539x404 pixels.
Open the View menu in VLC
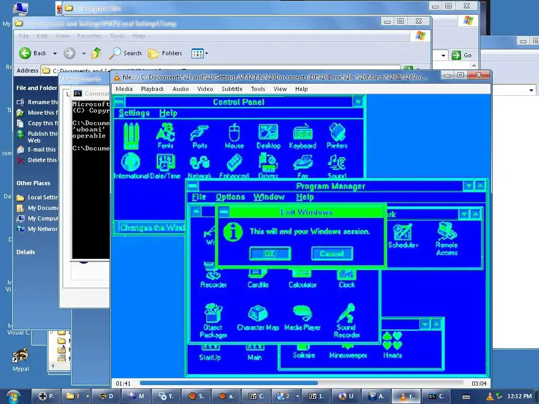[x=280, y=89]
